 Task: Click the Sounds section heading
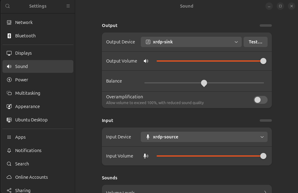tap(109, 178)
